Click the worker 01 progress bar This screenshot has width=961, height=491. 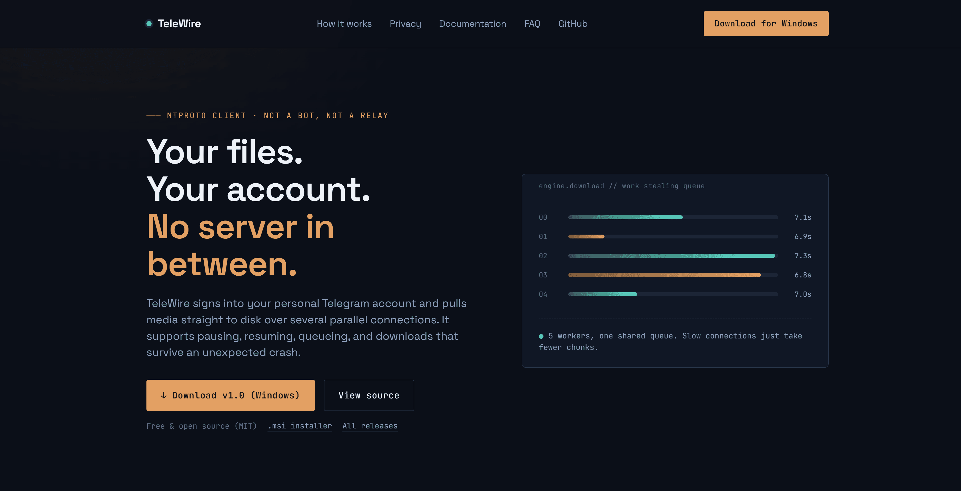click(x=673, y=236)
